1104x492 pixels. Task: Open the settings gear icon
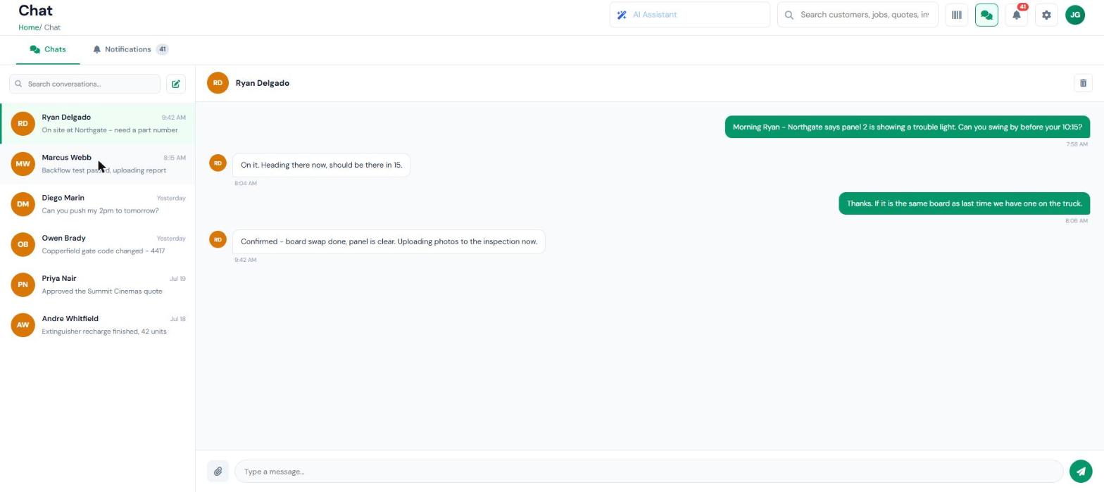coord(1046,15)
